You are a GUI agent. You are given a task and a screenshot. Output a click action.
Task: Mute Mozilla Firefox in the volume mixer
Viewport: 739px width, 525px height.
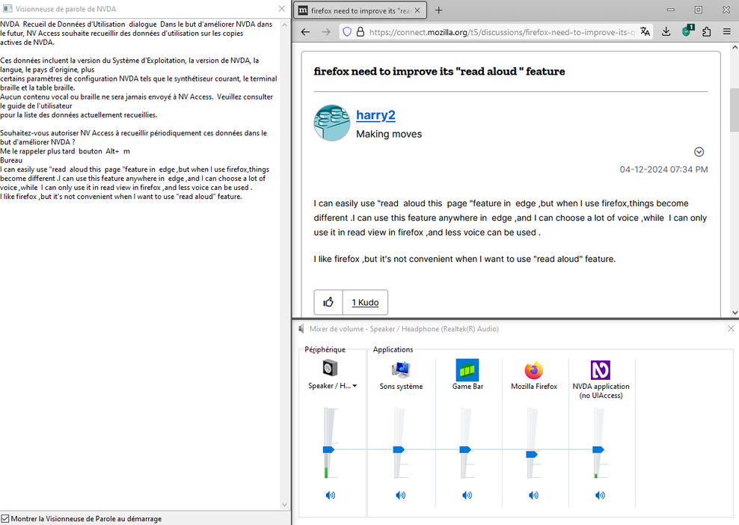[x=533, y=495]
